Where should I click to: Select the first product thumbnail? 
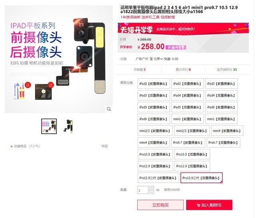[x=49, y=126]
